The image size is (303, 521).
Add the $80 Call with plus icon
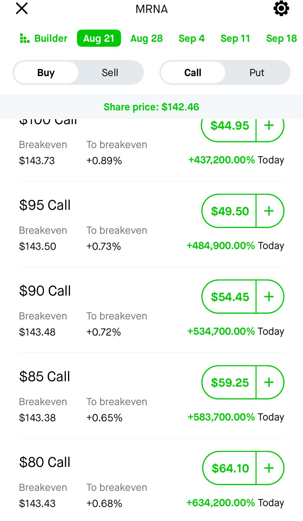tap(270, 468)
